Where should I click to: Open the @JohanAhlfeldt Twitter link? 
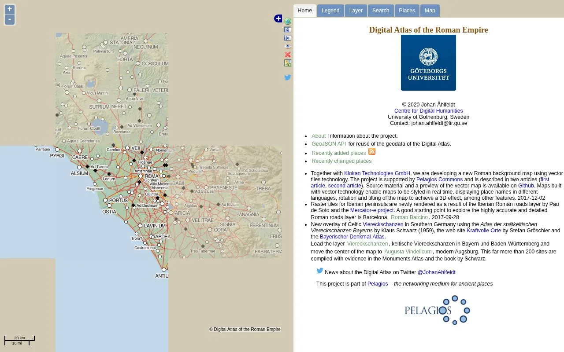point(436,272)
